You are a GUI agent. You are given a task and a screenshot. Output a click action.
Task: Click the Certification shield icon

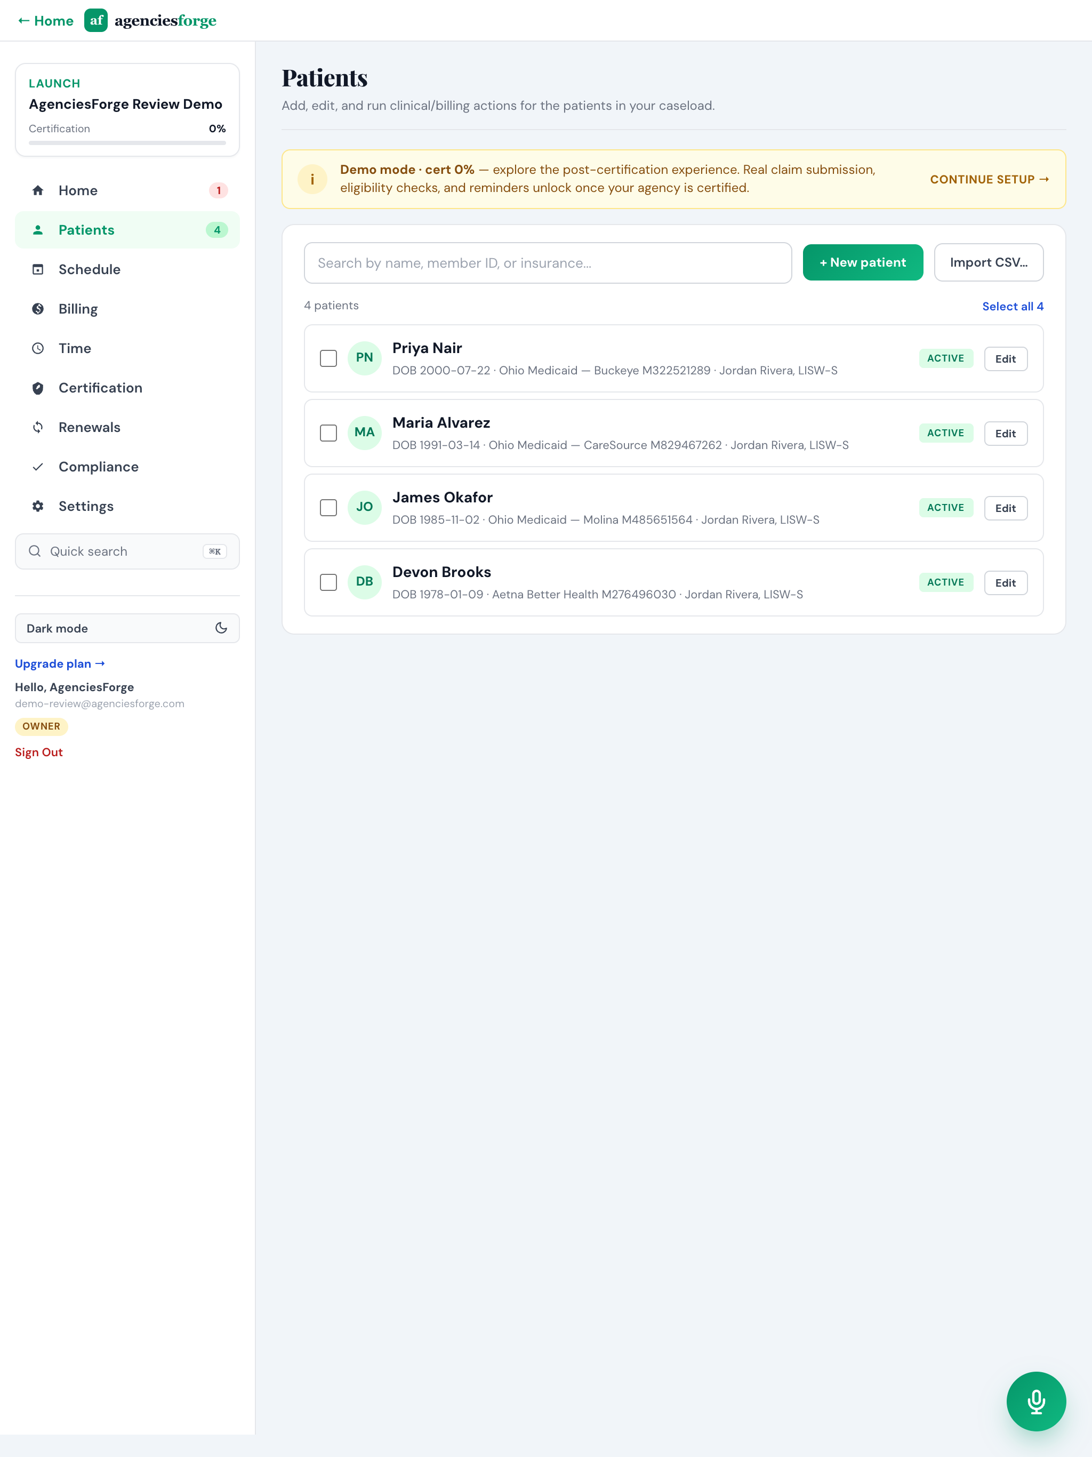pos(38,388)
